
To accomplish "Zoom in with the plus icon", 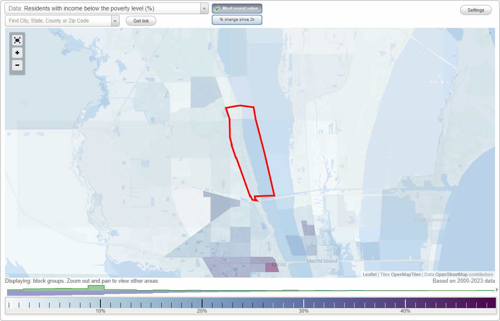I will click(17, 53).
